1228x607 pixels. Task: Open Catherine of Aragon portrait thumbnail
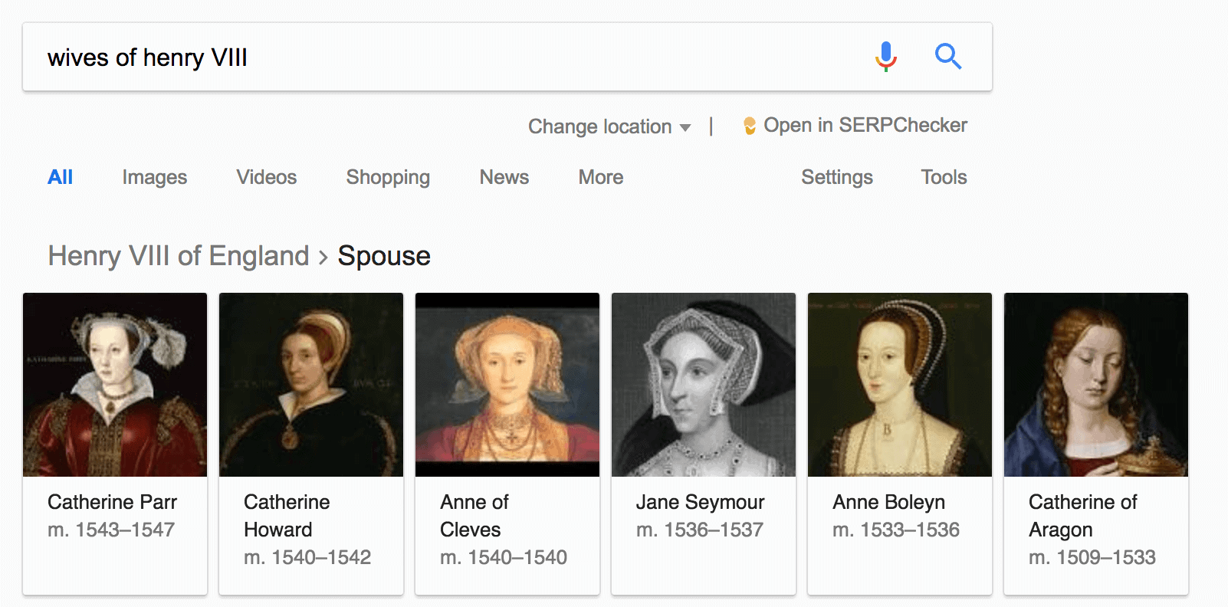tap(1096, 385)
